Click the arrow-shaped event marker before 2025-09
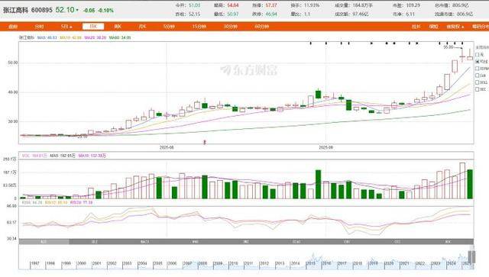Viewport: 489px width, 277px height. (371, 43)
